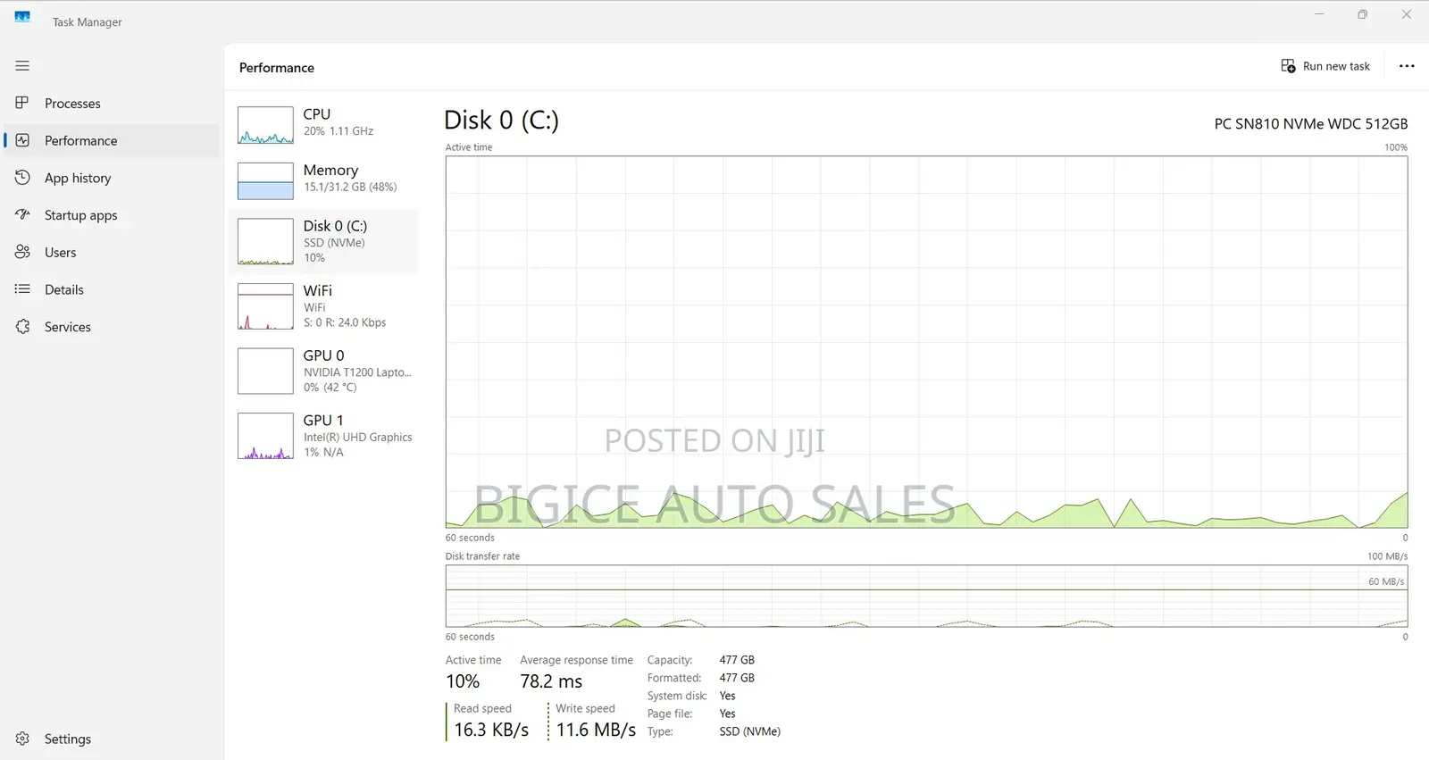
Task: Switch to the Startup apps page
Action: click(x=112, y=215)
